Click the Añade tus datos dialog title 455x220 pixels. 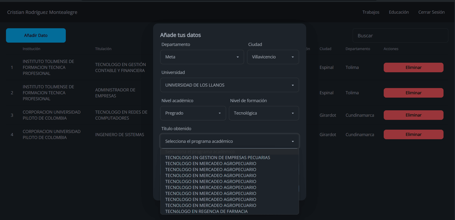click(x=181, y=35)
